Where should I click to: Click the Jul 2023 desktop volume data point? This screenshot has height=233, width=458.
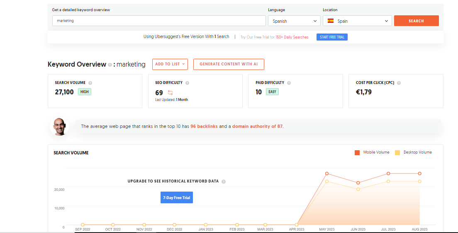pyautogui.click(x=388, y=181)
